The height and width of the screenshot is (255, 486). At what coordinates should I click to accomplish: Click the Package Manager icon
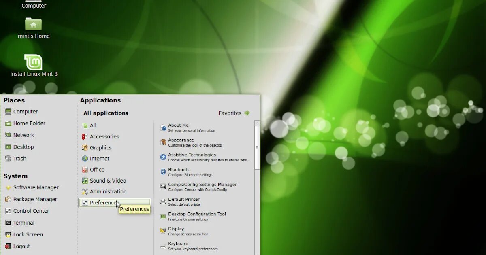click(x=8, y=199)
